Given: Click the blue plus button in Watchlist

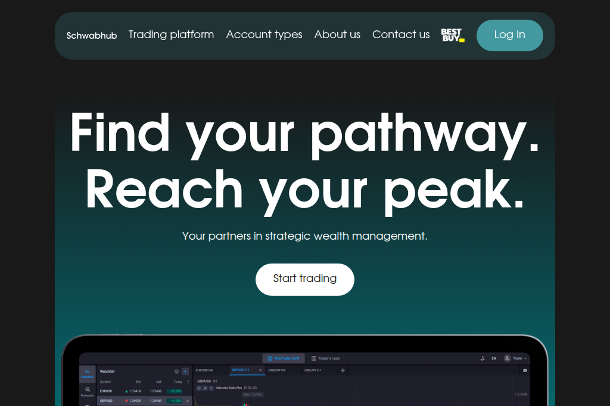Looking at the screenshot, I should tap(185, 371).
